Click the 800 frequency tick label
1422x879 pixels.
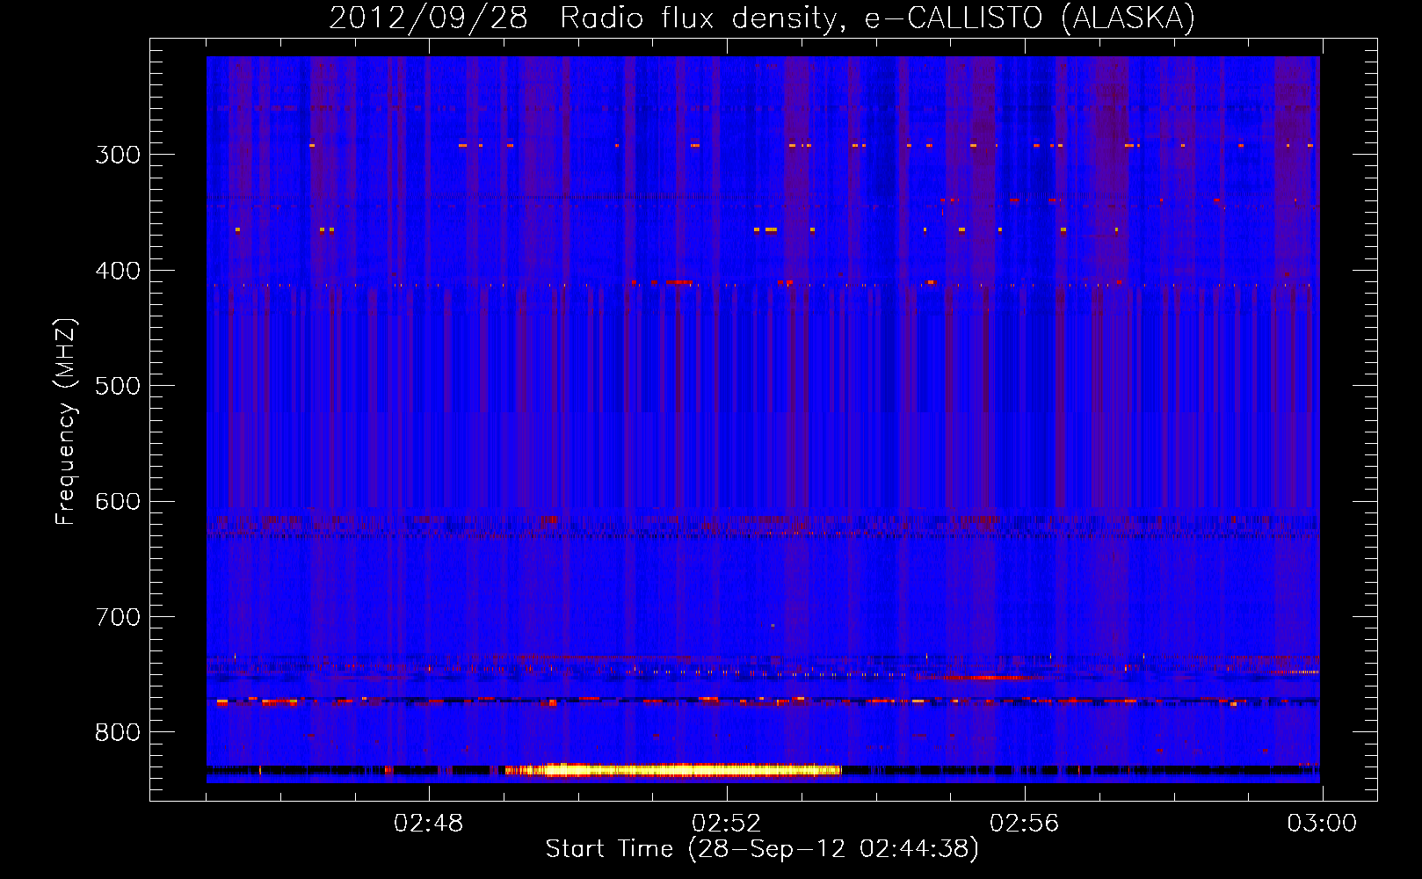[x=118, y=733]
